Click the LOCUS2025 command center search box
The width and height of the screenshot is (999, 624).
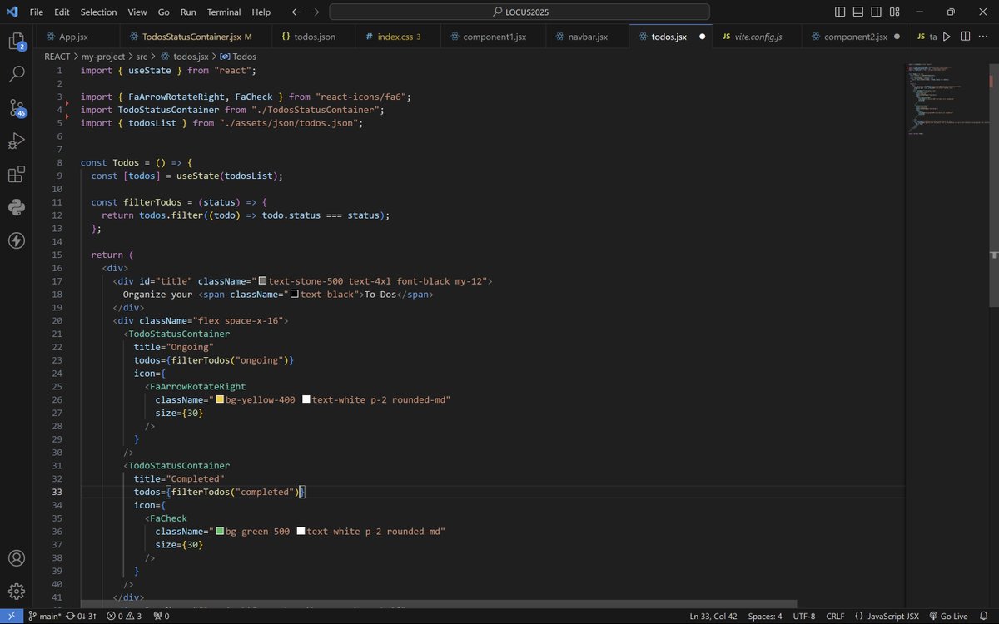click(519, 12)
